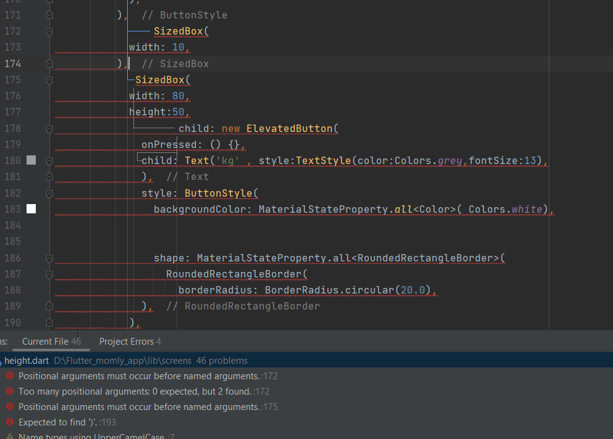Image resolution: width=613 pixels, height=439 pixels.
Task: Click the white color swatch on line 183
Action: (31, 209)
